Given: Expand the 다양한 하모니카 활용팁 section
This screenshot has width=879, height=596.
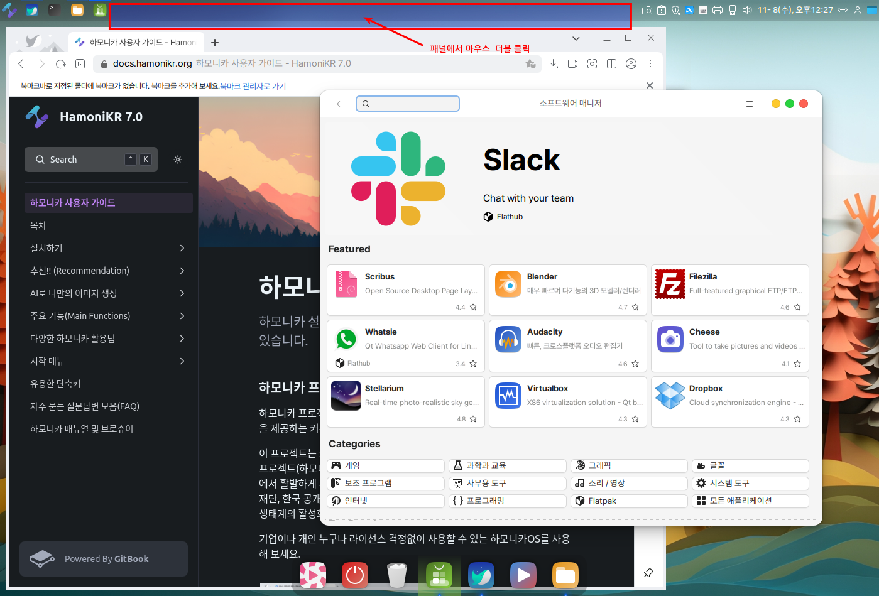Looking at the screenshot, I should (x=182, y=339).
